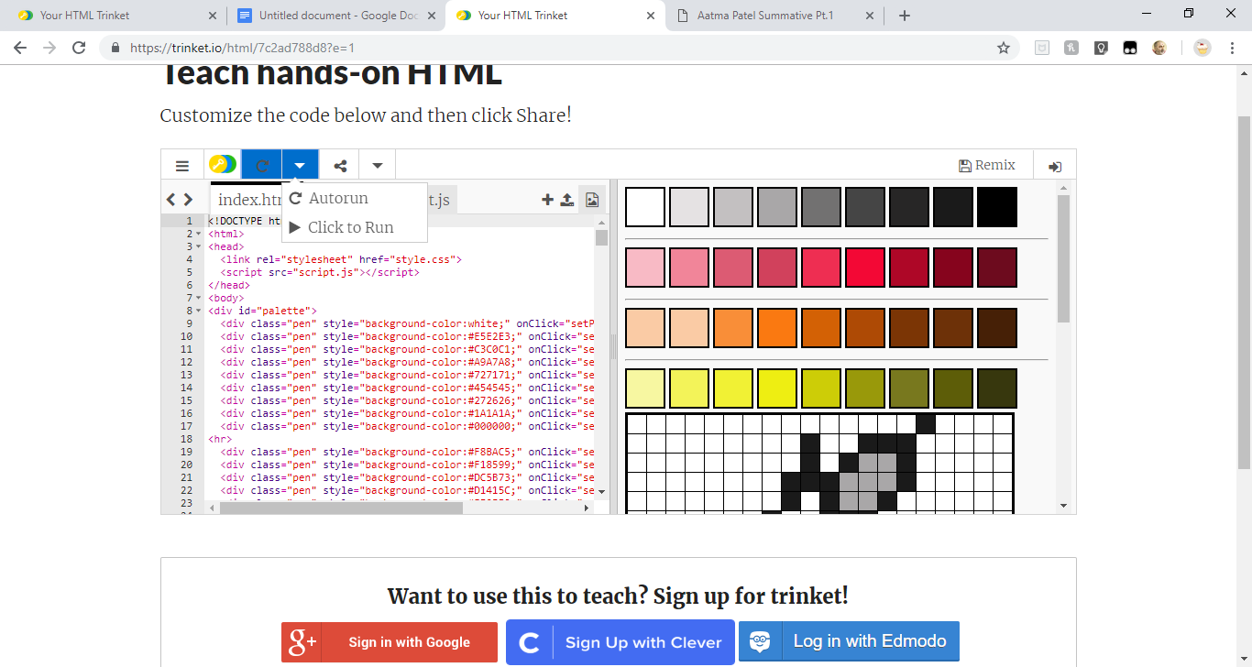Click Log in with Edmodo button
The width and height of the screenshot is (1252, 667).
point(849,641)
